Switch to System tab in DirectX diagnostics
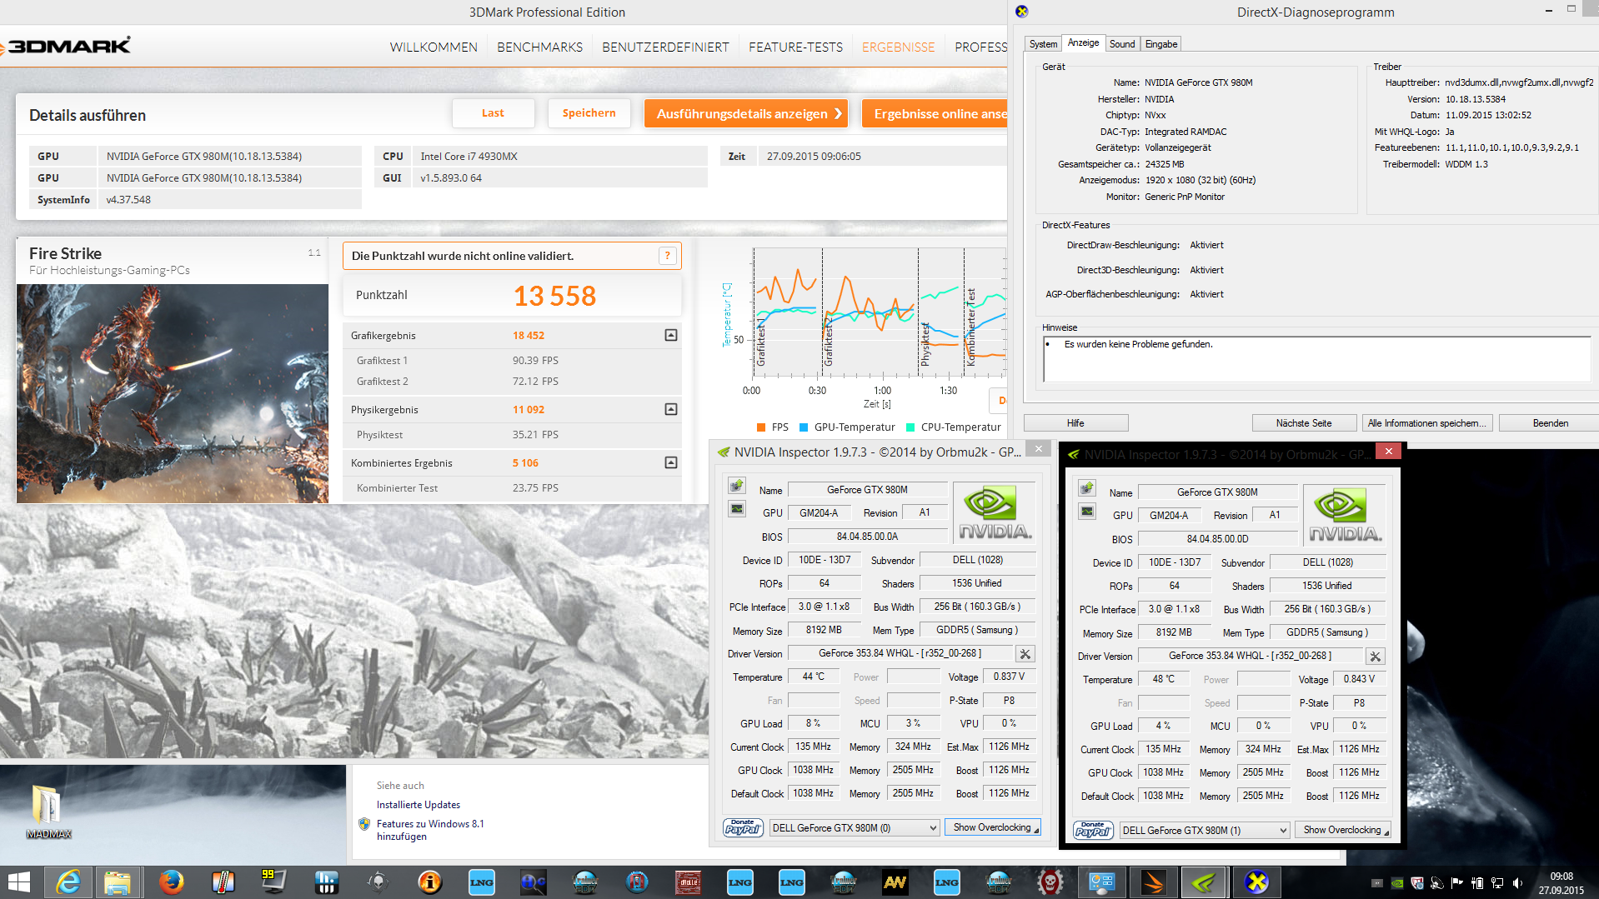The image size is (1599, 899). (x=1043, y=44)
